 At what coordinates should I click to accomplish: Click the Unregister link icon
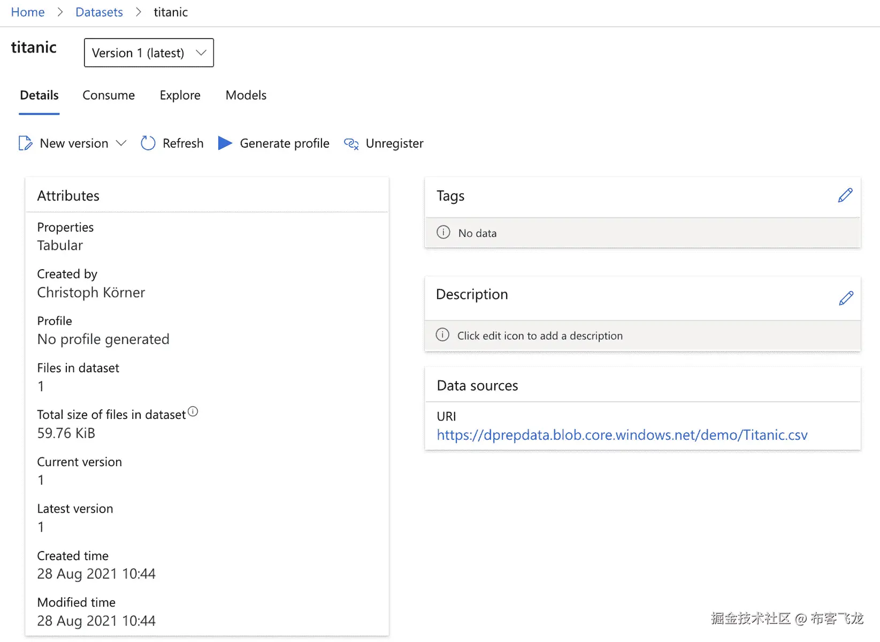click(351, 143)
